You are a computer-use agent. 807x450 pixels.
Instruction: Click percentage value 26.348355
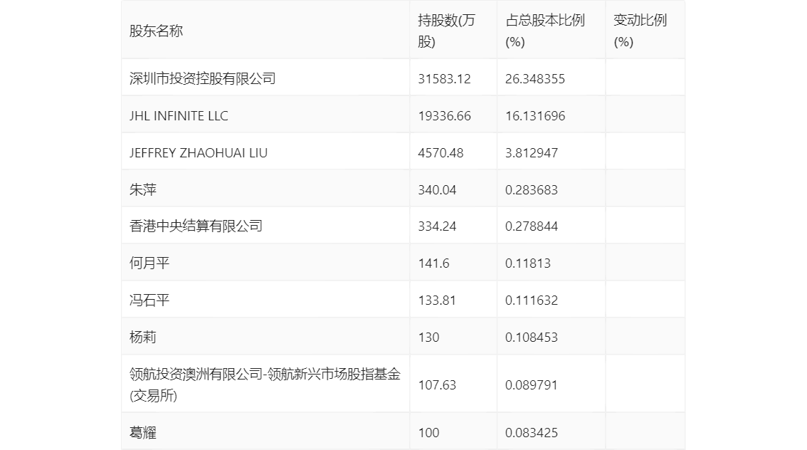pyautogui.click(x=535, y=79)
